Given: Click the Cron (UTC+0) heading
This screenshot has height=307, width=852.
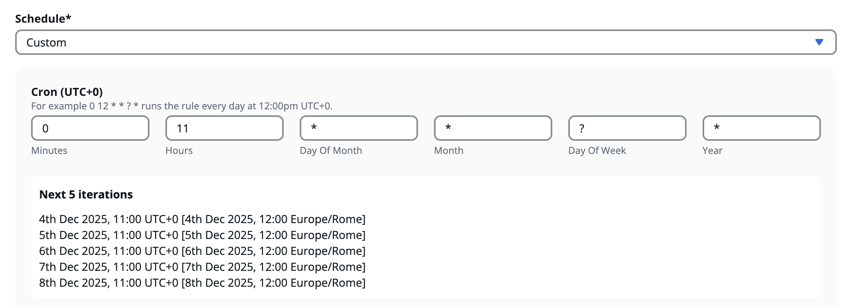Looking at the screenshot, I should tap(67, 92).
